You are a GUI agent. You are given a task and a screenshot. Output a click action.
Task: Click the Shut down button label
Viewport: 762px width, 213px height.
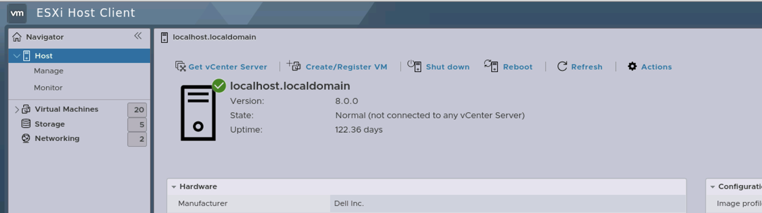point(447,67)
